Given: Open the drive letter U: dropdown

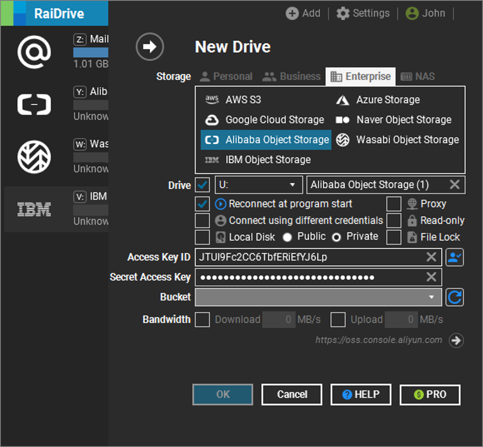Looking at the screenshot, I should click(x=259, y=185).
